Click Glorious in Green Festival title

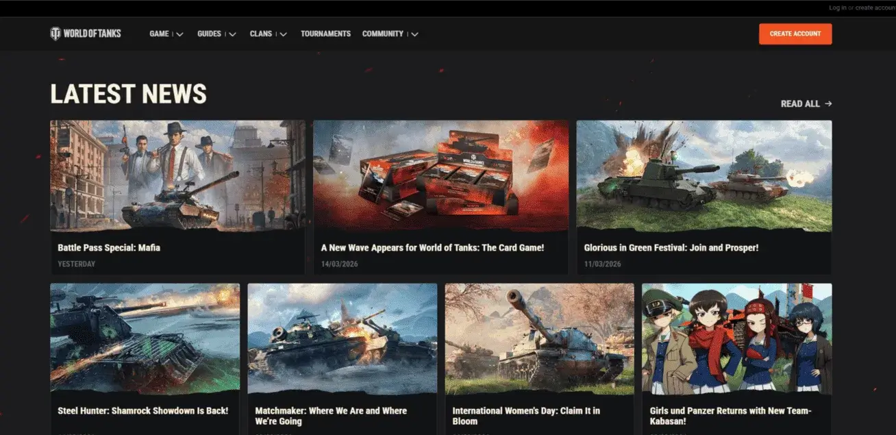[x=671, y=248]
